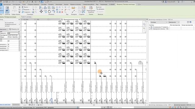Click the Mirror pick axis tool
This screenshot has height=109, width=195.
click(x=49, y=8)
